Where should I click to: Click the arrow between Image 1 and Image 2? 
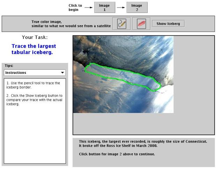pyautogui.click(x=121, y=7)
